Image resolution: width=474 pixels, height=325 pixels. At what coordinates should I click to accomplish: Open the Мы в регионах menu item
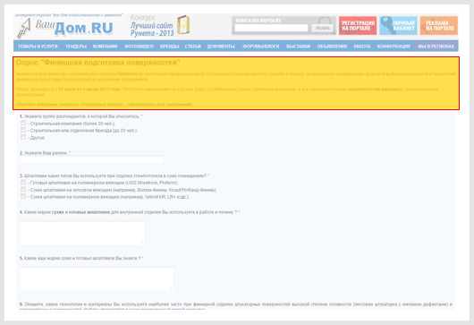pos(436,47)
